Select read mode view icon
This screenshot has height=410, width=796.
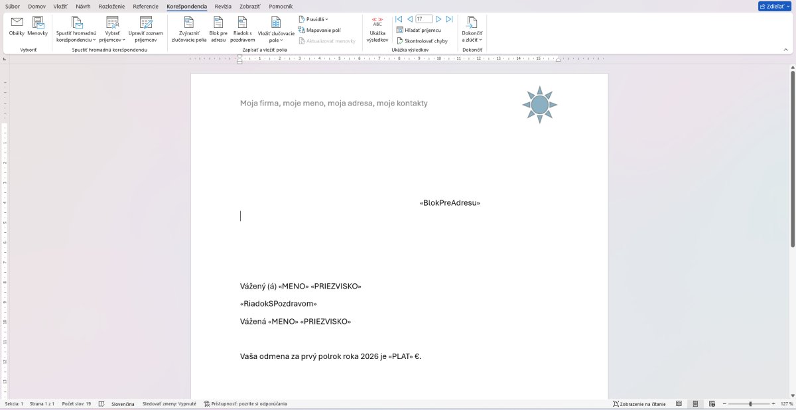[679, 403]
